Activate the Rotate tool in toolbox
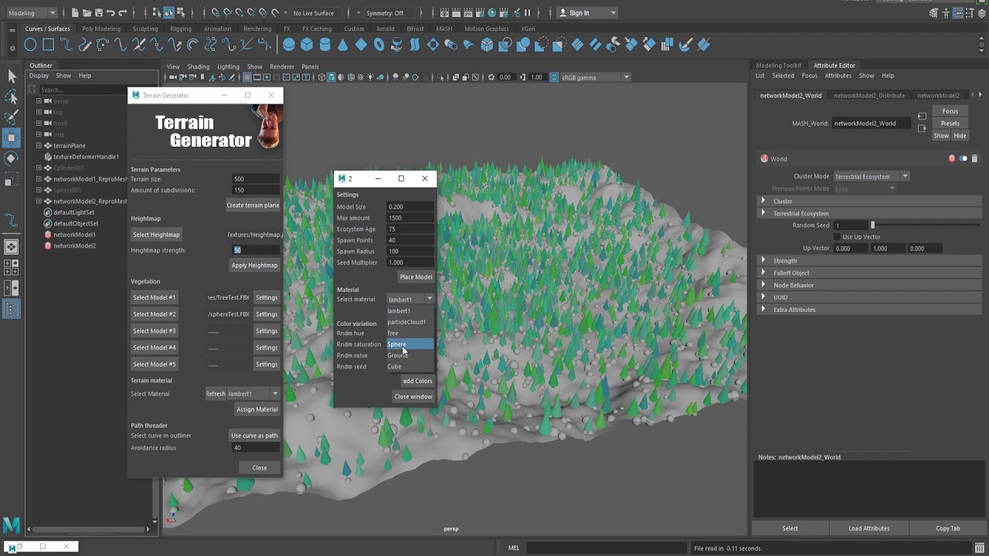 pos(12,158)
